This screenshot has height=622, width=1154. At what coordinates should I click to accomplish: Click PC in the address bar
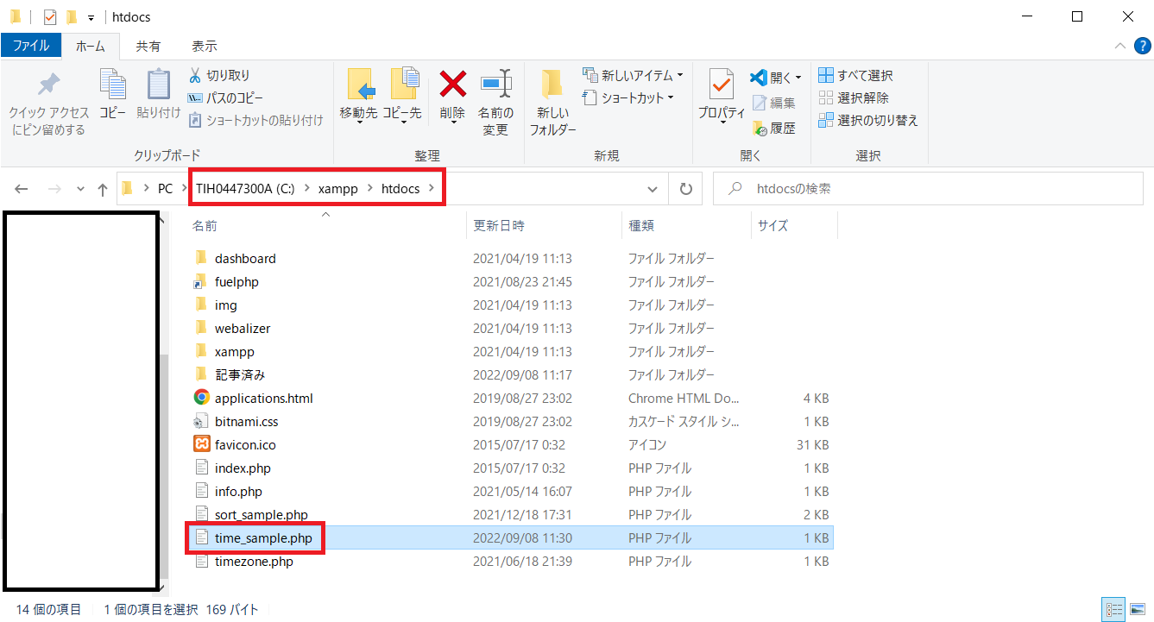pos(165,189)
